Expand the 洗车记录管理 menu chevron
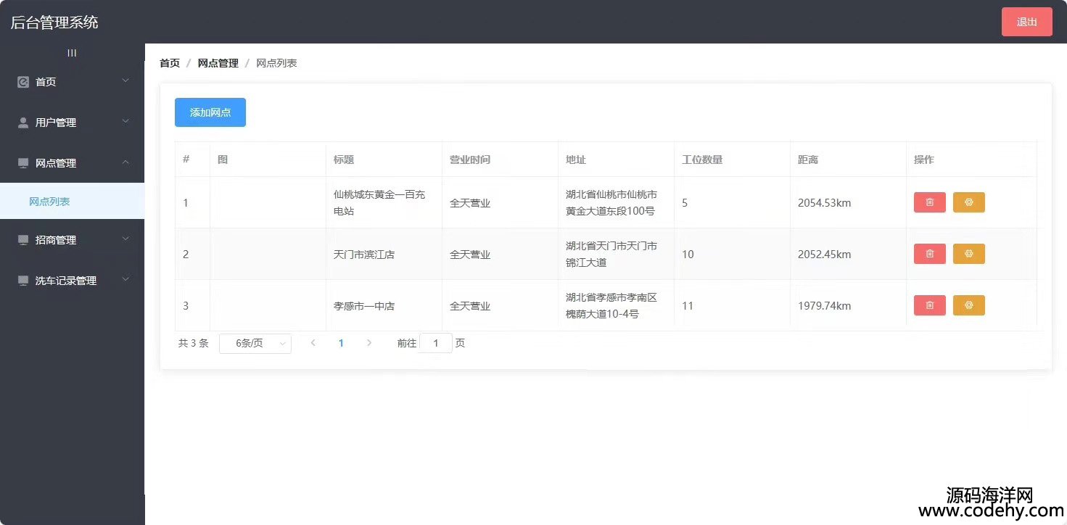The image size is (1067, 525). [x=125, y=280]
